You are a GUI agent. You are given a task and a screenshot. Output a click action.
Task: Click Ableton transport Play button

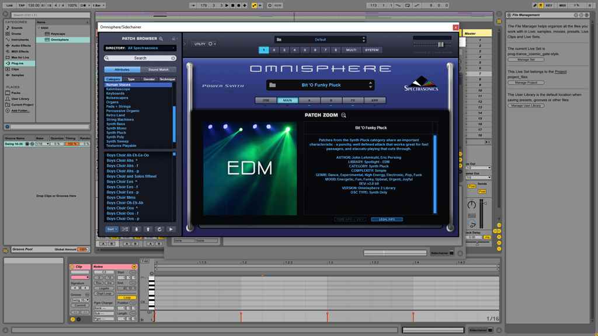click(227, 6)
